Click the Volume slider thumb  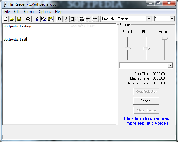[165, 38]
